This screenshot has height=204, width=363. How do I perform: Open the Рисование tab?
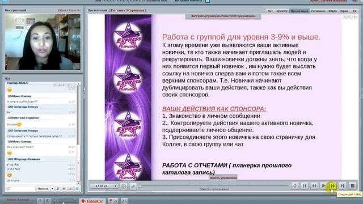318,11
